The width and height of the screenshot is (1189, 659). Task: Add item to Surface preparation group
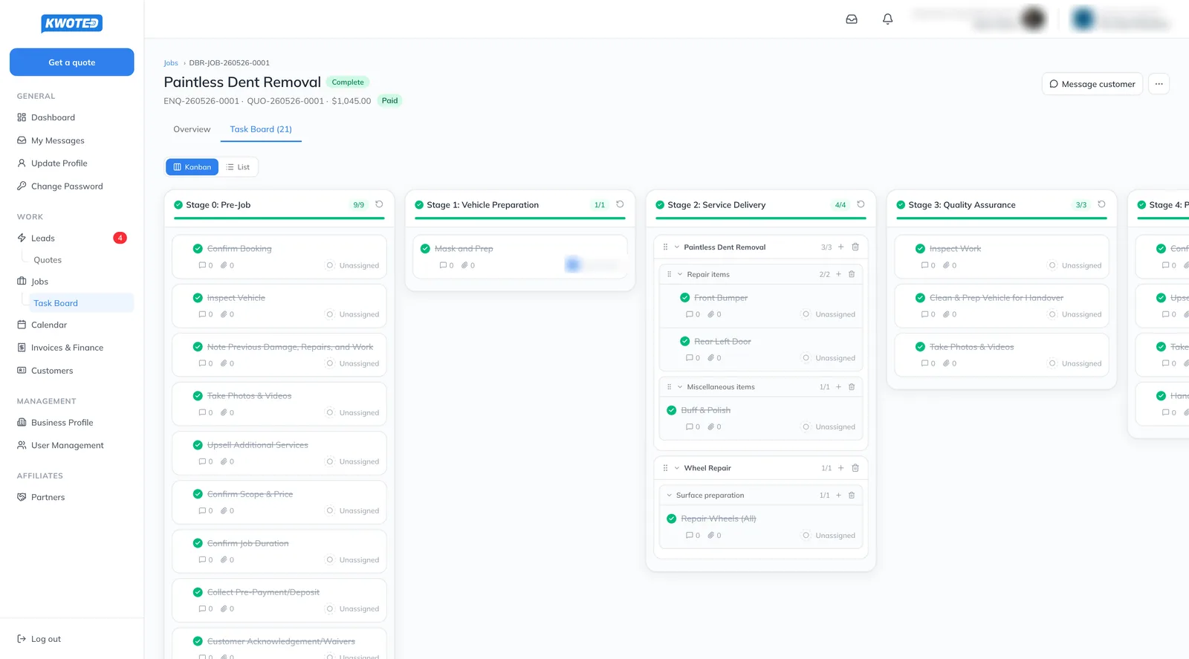pyautogui.click(x=838, y=496)
